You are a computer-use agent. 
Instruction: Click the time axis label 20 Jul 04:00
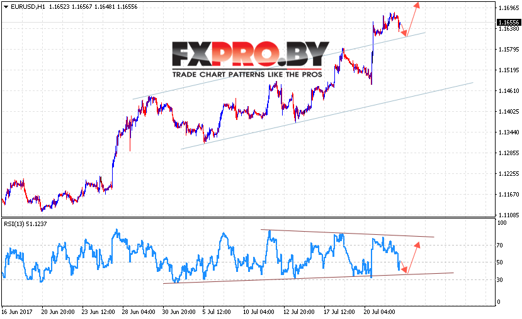pyautogui.click(x=380, y=312)
